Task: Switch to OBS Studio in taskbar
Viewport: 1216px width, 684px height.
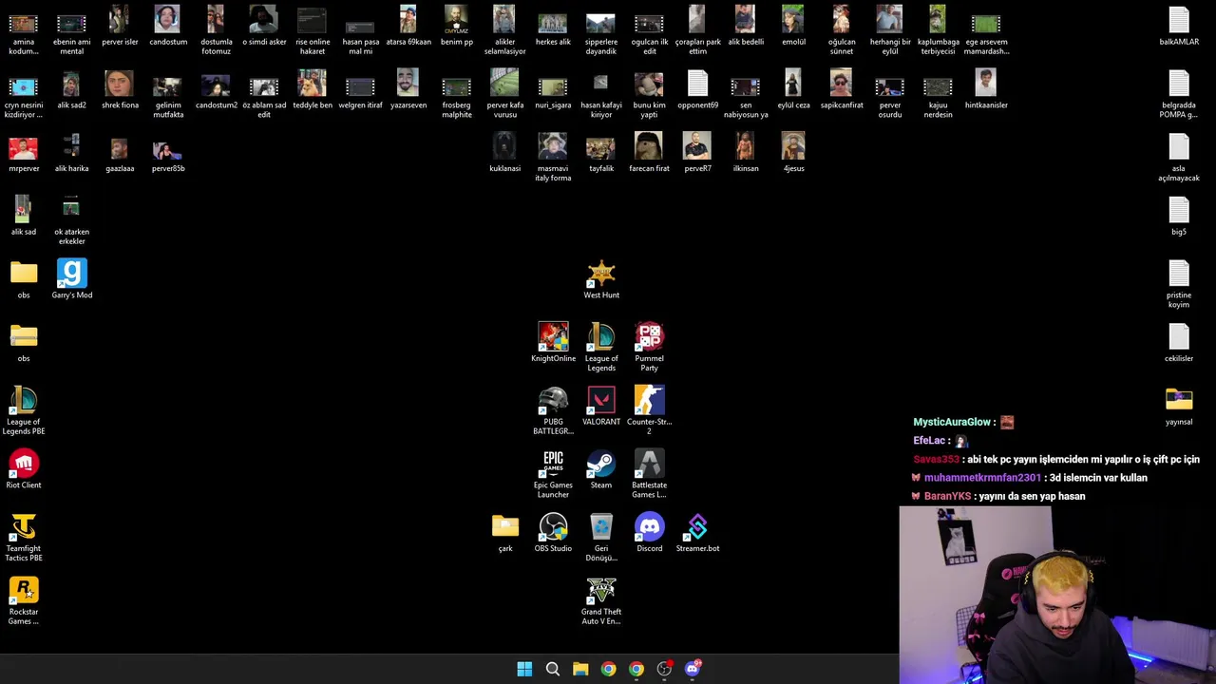Action: tap(664, 669)
